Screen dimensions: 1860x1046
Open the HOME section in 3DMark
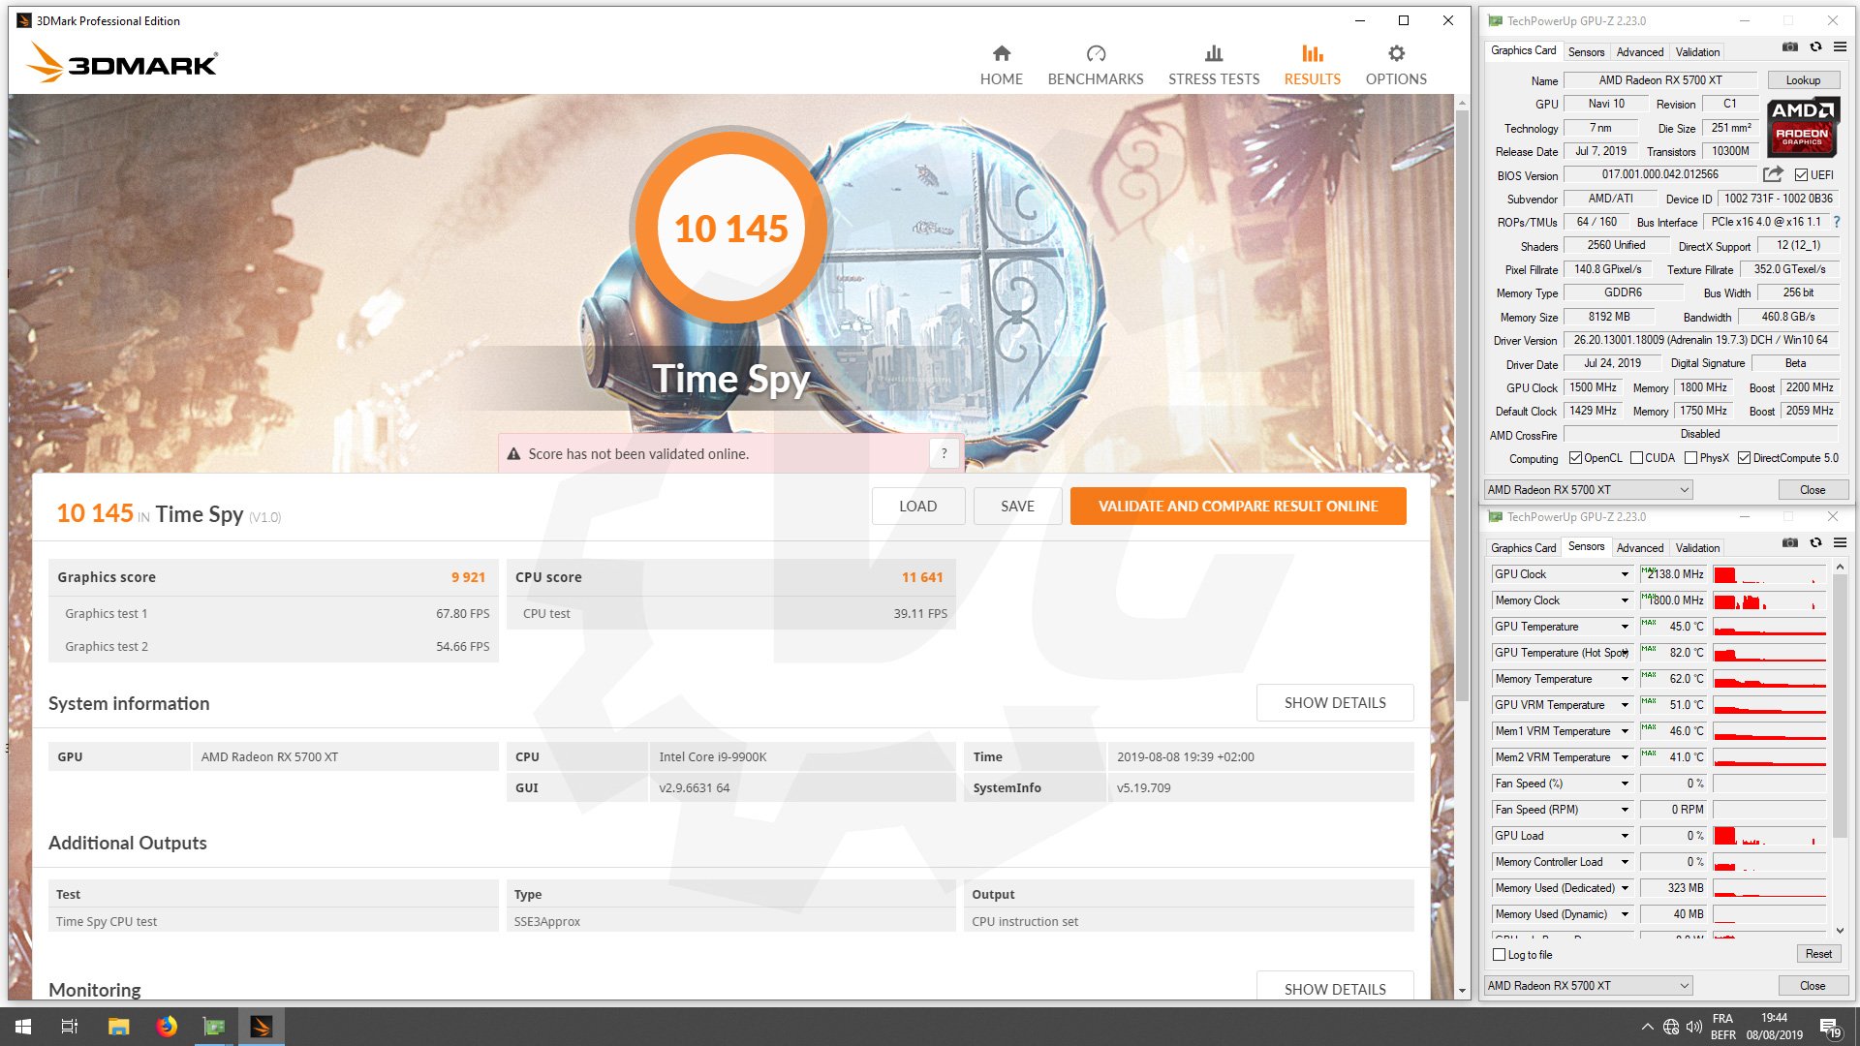[1001, 65]
